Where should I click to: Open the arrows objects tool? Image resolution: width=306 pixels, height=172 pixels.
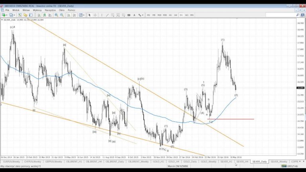140,15
